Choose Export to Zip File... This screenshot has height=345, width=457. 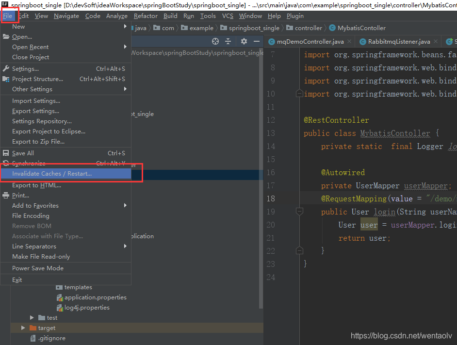[x=66, y=142]
